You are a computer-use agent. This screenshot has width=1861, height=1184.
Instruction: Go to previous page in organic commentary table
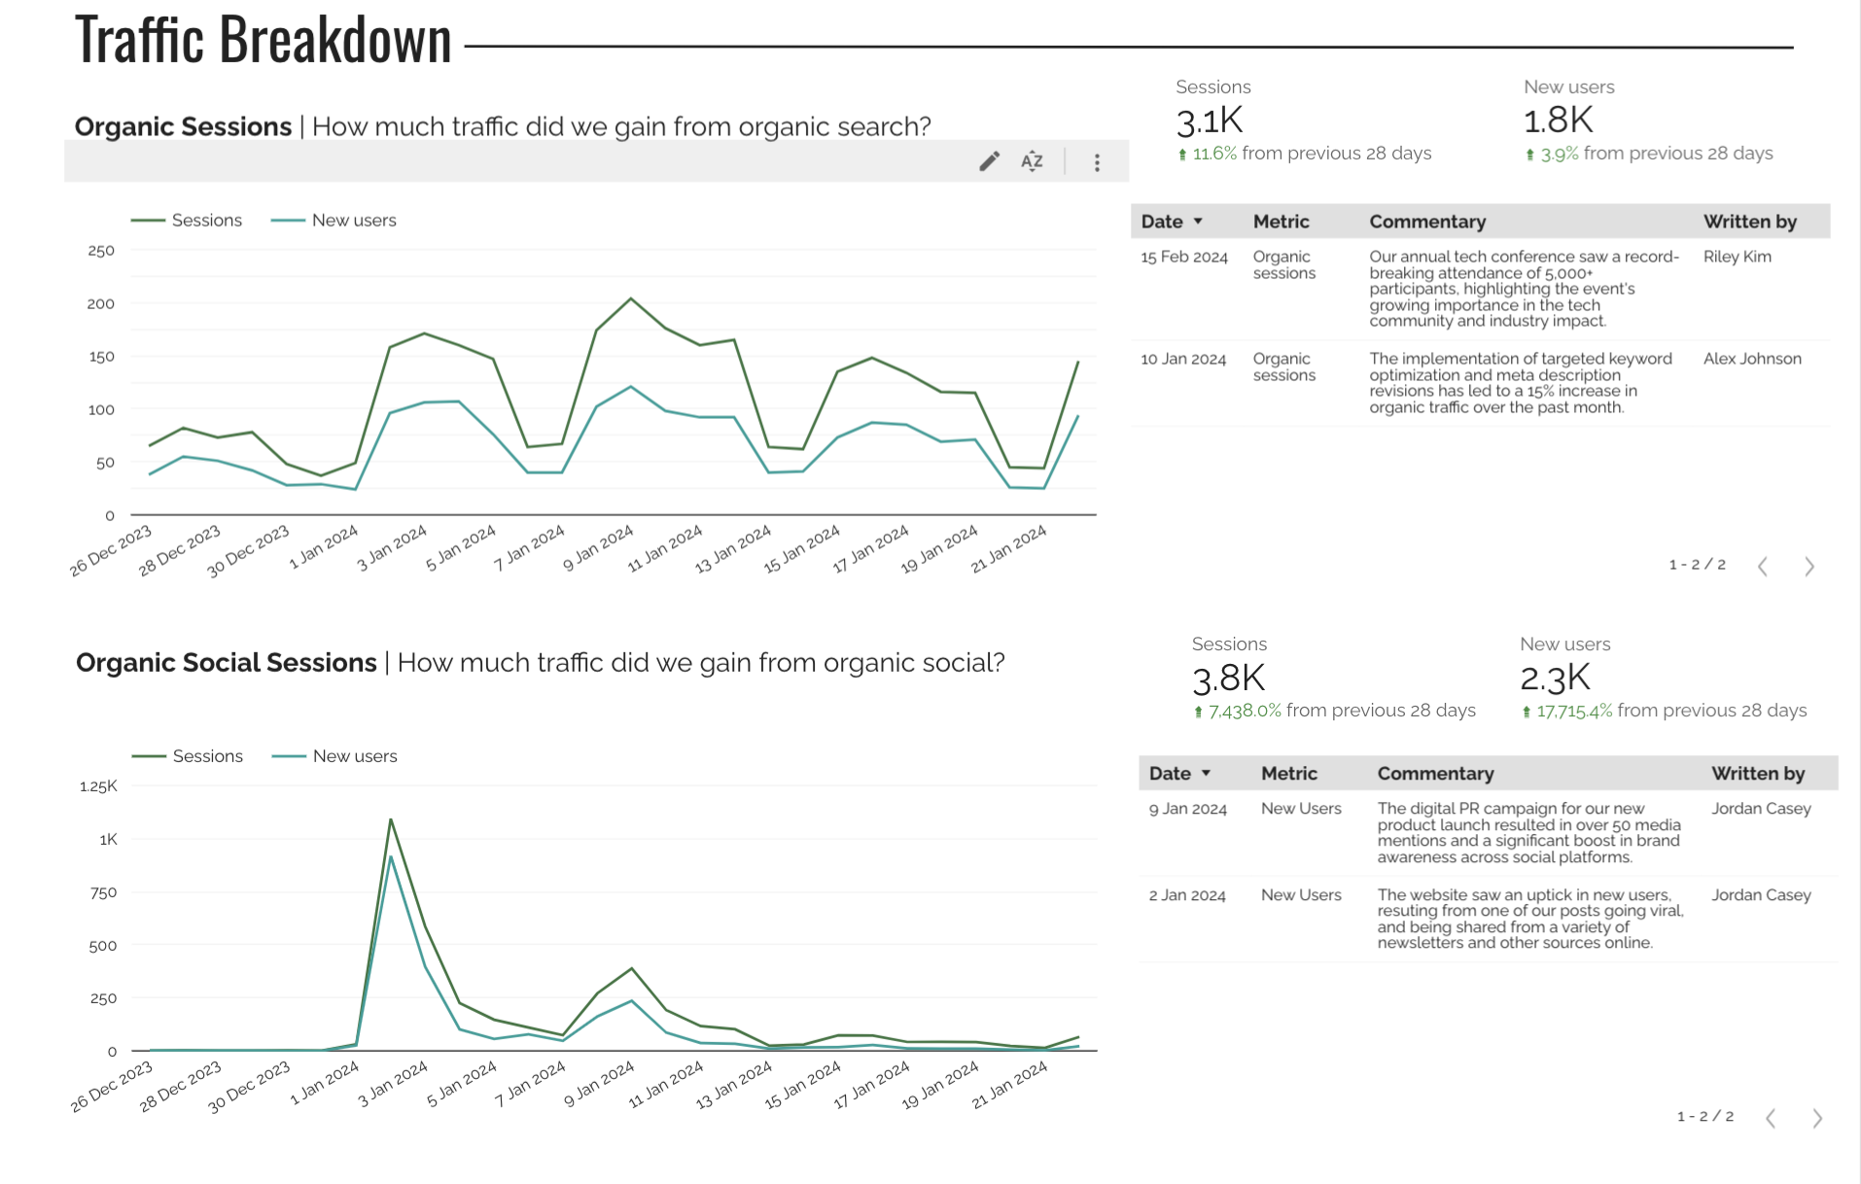[x=1762, y=566]
